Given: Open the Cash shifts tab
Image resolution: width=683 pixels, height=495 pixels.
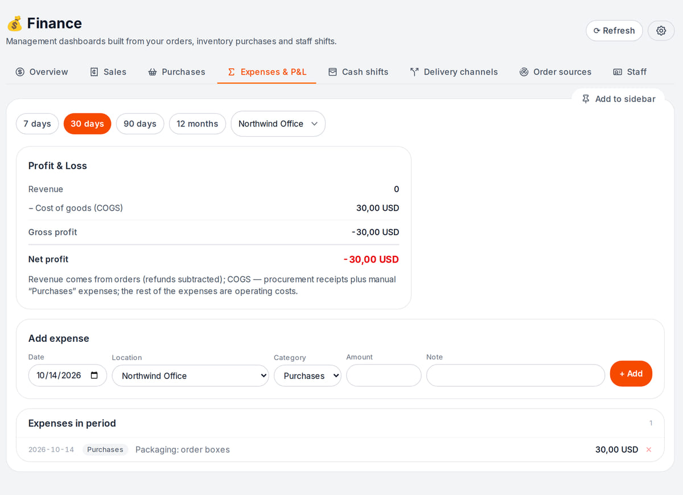Looking at the screenshot, I should 358,72.
